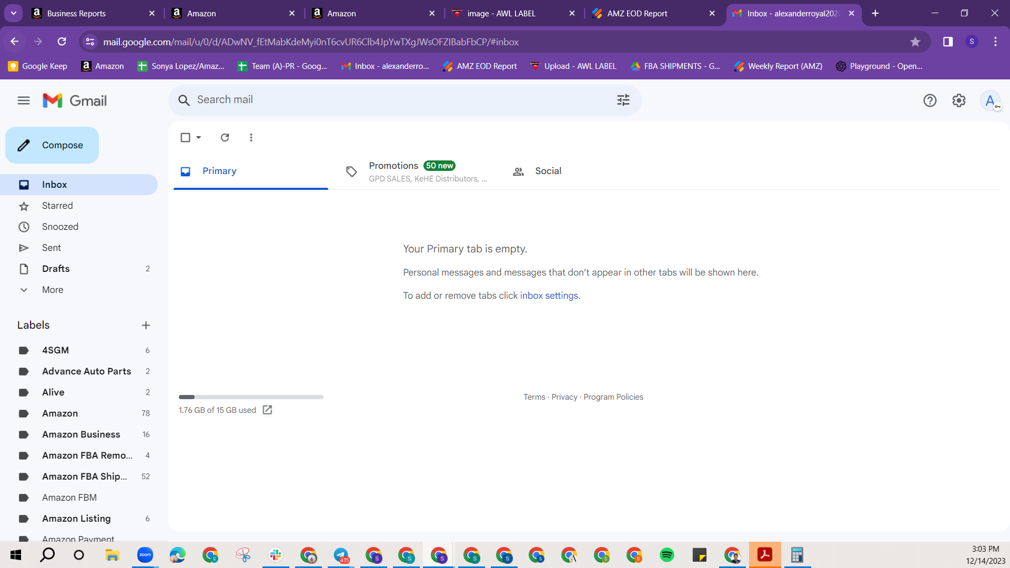Open Telegram from the taskbar
This screenshot has height=568, width=1010.
[341, 555]
